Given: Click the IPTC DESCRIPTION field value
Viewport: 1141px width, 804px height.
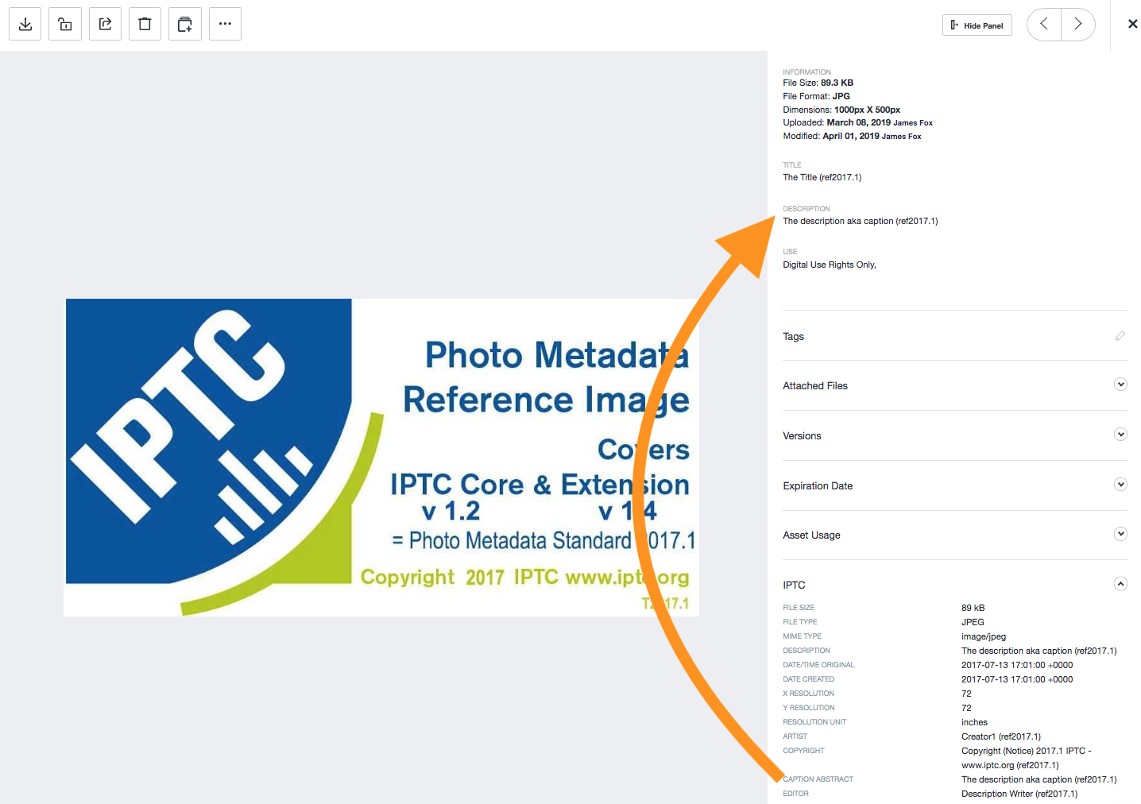Looking at the screenshot, I should click(x=1039, y=651).
